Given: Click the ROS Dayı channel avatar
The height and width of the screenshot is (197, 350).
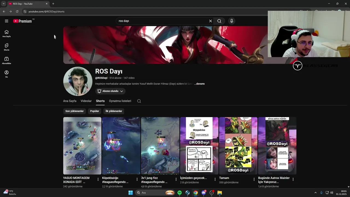Looking at the screenshot, I should (x=78, y=81).
